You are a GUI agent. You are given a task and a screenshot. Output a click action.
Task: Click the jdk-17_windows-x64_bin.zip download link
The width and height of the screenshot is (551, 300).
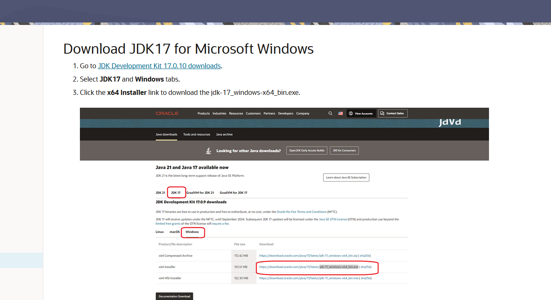point(309,255)
